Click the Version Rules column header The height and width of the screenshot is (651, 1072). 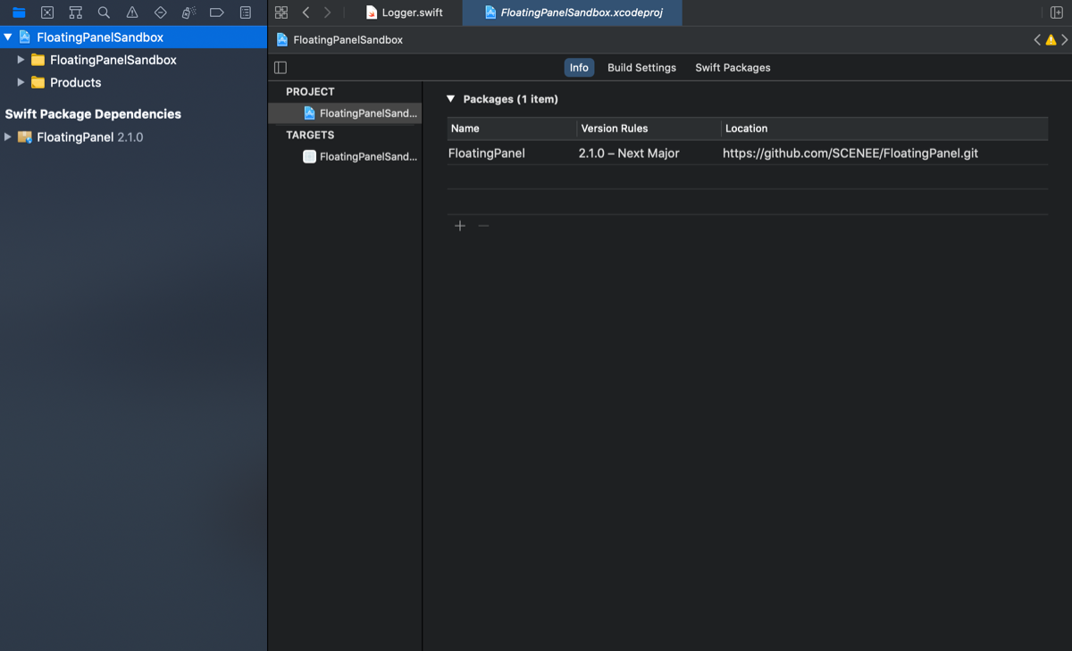[649, 129]
